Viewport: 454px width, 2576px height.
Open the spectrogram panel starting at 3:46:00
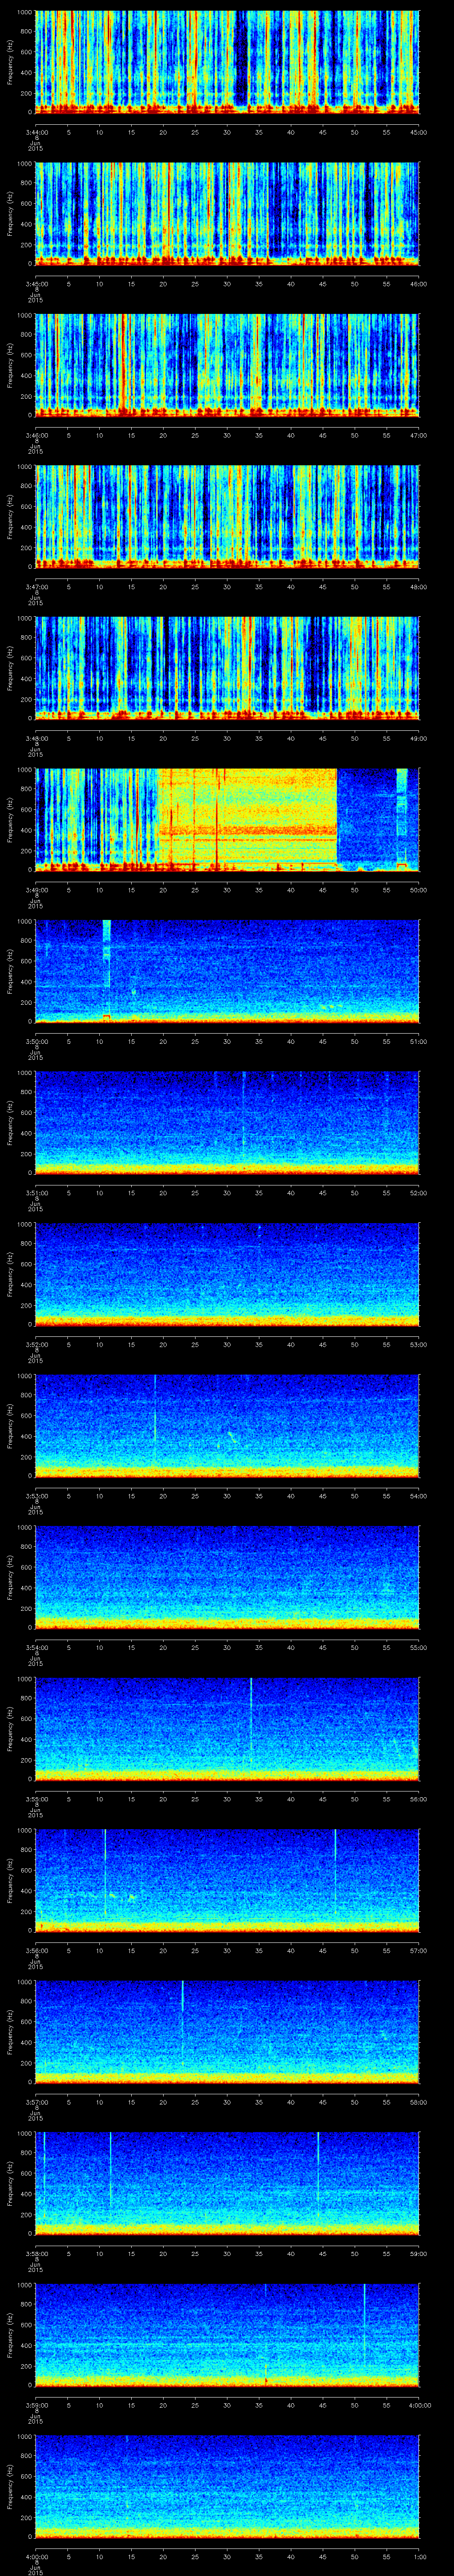227,365
